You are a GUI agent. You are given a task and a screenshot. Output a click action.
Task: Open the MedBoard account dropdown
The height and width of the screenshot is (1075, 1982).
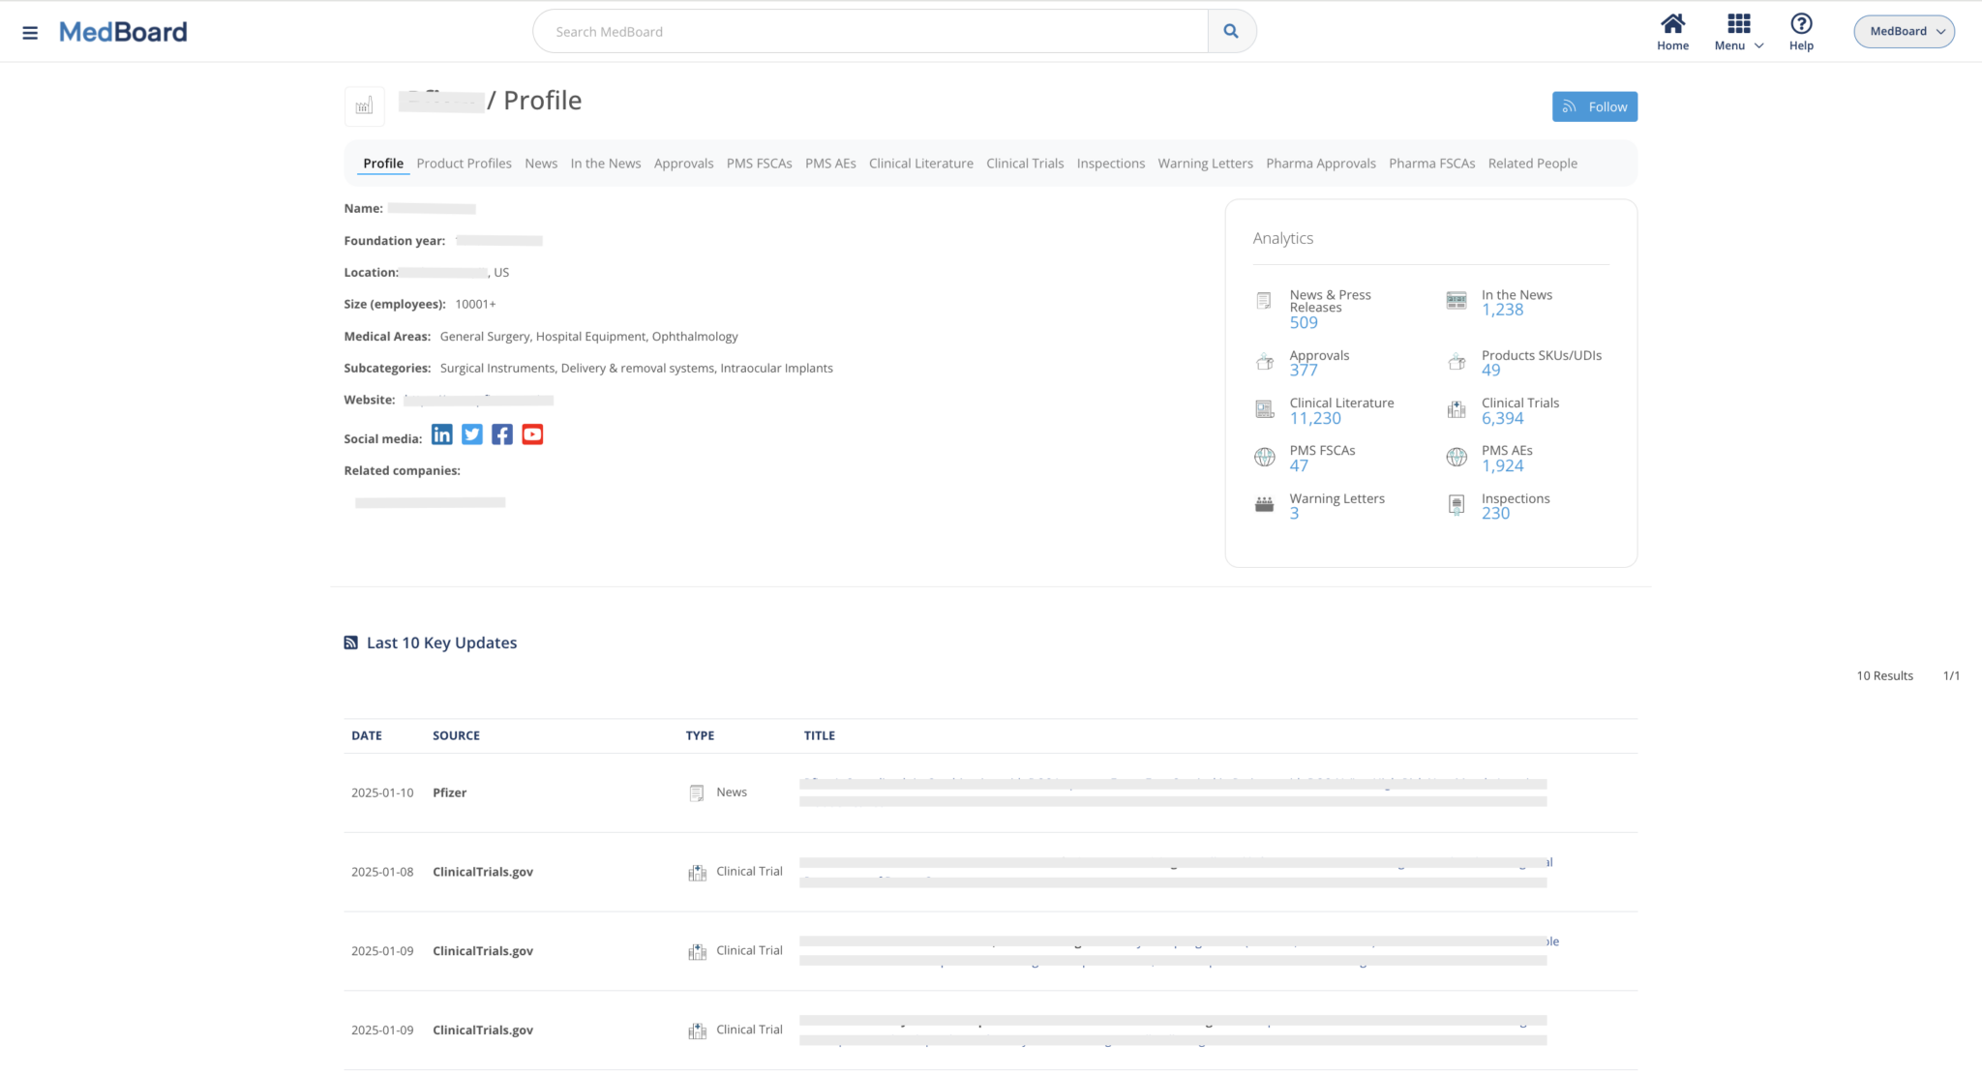[x=1903, y=31]
